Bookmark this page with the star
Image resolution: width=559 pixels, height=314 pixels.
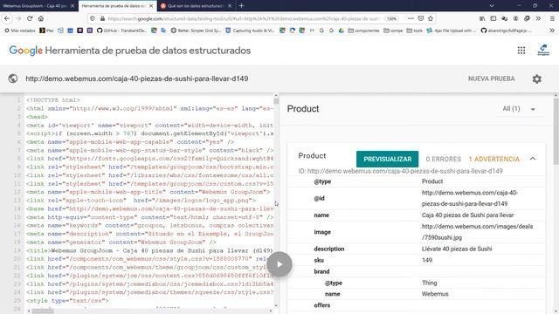(x=431, y=18)
